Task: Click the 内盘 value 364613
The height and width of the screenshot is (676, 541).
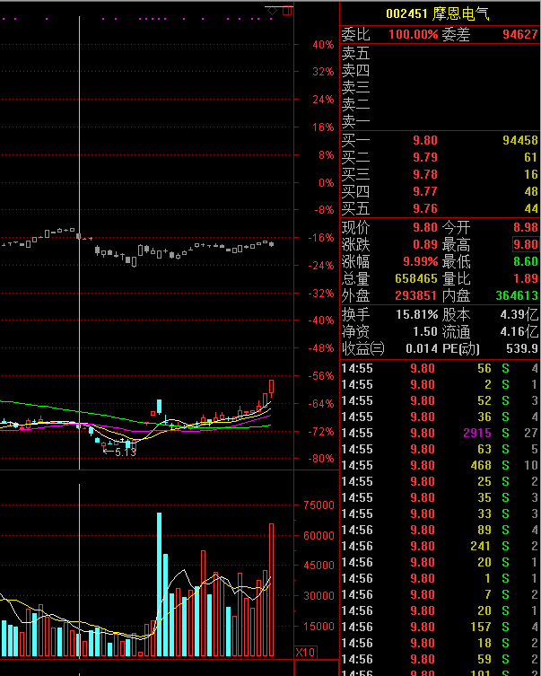Action: click(x=517, y=295)
